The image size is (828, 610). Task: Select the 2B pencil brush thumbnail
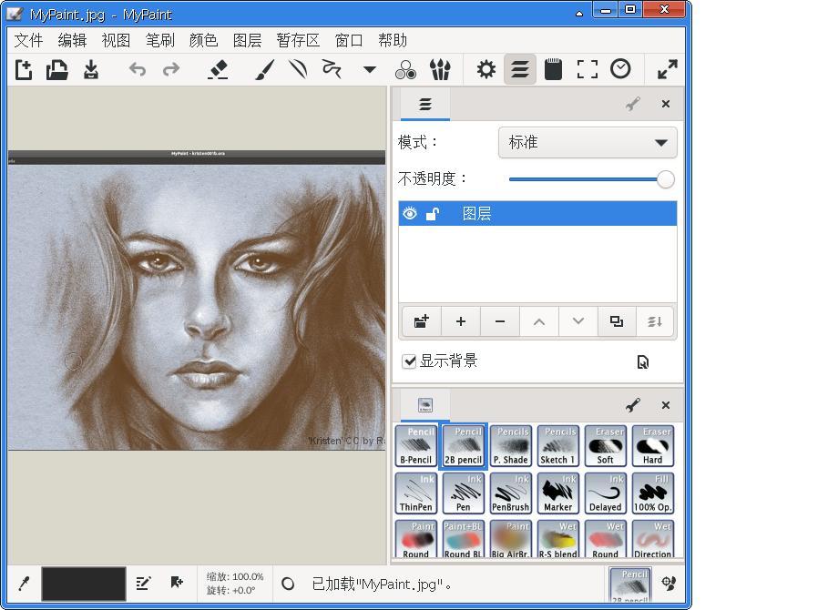464,445
